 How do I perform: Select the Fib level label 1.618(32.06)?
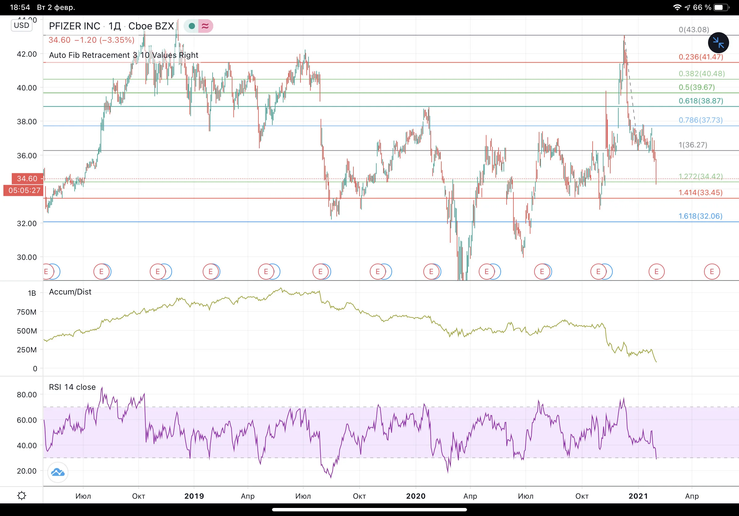pyautogui.click(x=700, y=216)
